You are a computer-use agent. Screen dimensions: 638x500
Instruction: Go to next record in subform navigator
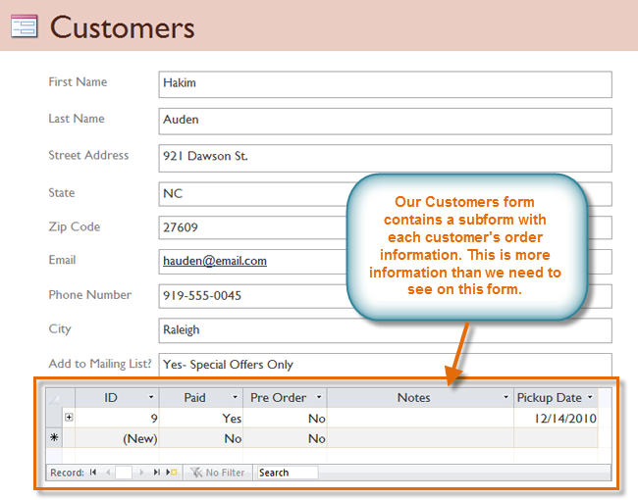(x=141, y=473)
